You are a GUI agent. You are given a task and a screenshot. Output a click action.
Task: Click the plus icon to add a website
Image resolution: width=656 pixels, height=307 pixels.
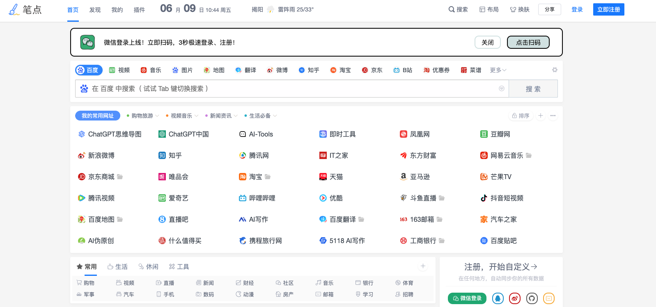point(541,116)
